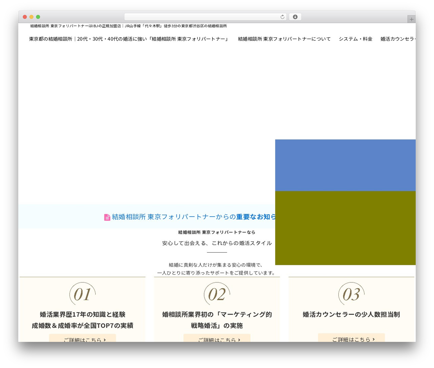Maximize the window with green button
The width and height of the screenshot is (434, 368).
pos(38,17)
